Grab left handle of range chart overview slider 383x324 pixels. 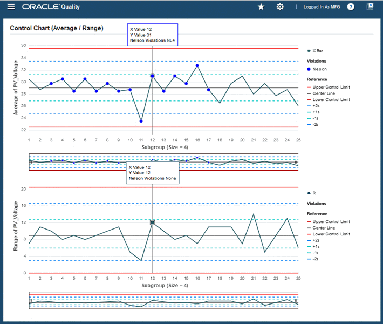pyautogui.click(x=31, y=301)
